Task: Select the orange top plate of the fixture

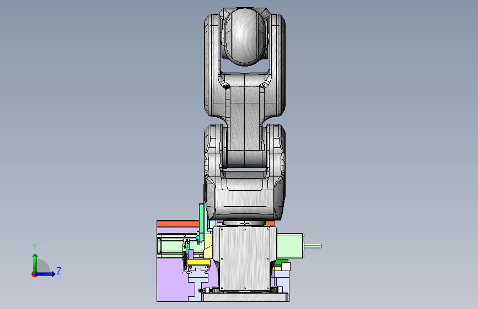Action: [x=178, y=224]
